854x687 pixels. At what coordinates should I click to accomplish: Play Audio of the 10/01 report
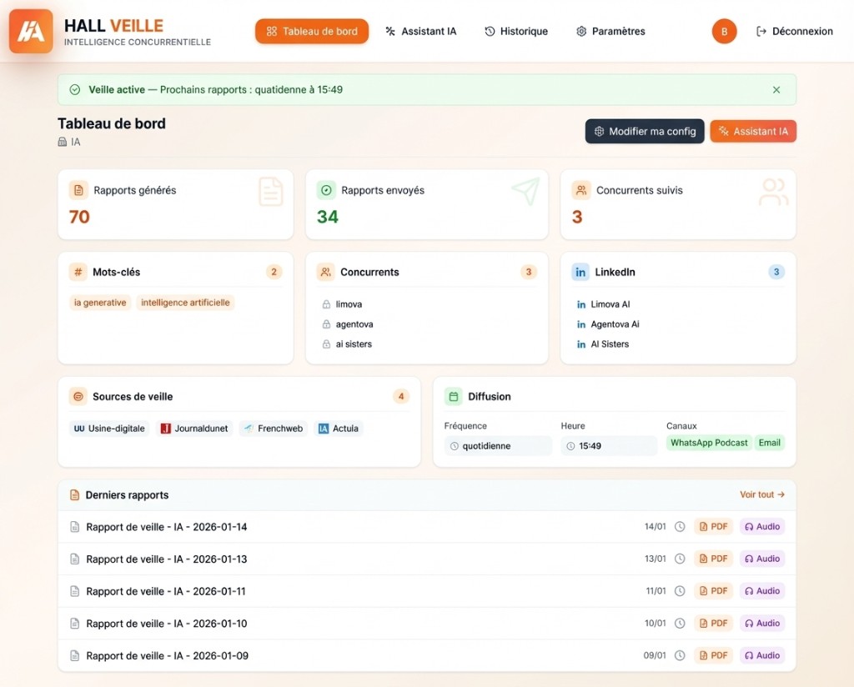click(x=762, y=623)
